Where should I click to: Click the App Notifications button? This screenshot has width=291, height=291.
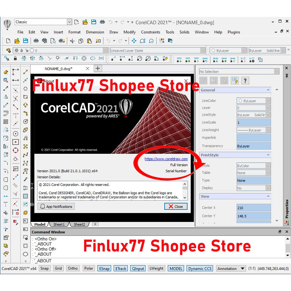56,206
